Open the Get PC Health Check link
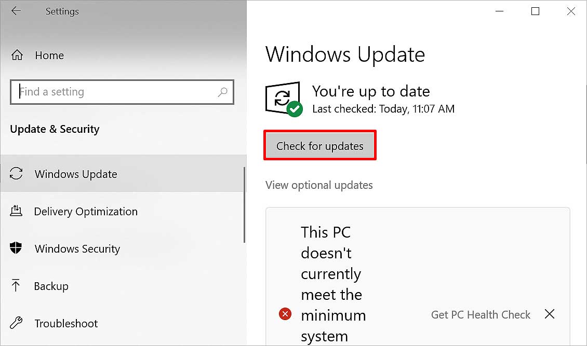The image size is (587, 346). click(481, 314)
